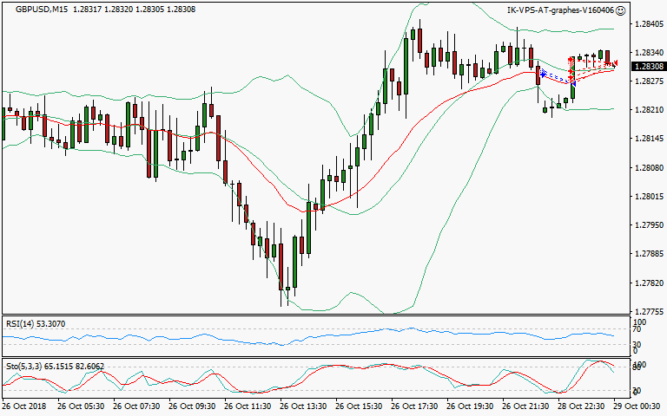Select the blue dashed trade line
The width and height of the screenshot is (667, 416).
[x=557, y=78]
